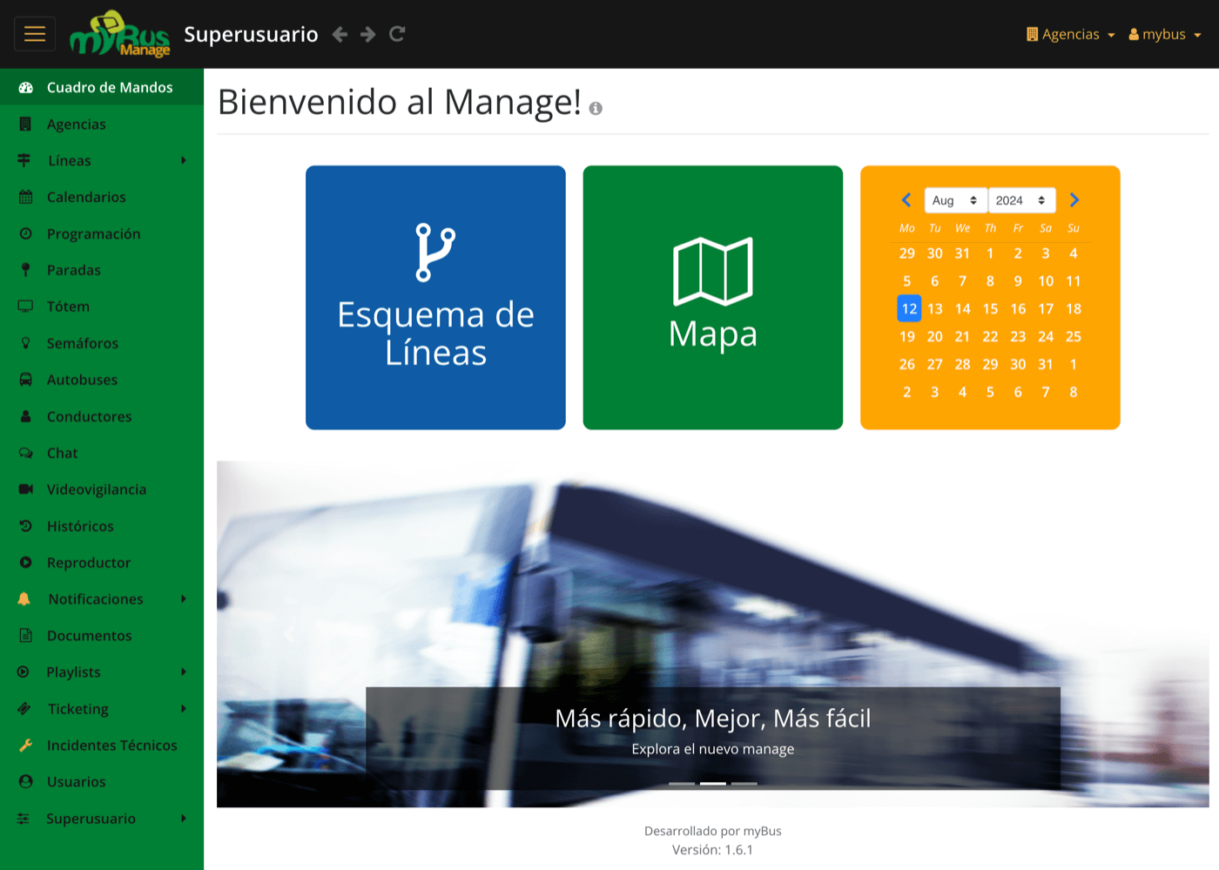Image resolution: width=1219 pixels, height=870 pixels.
Task: Open the Mapa tile
Action: [x=712, y=297]
